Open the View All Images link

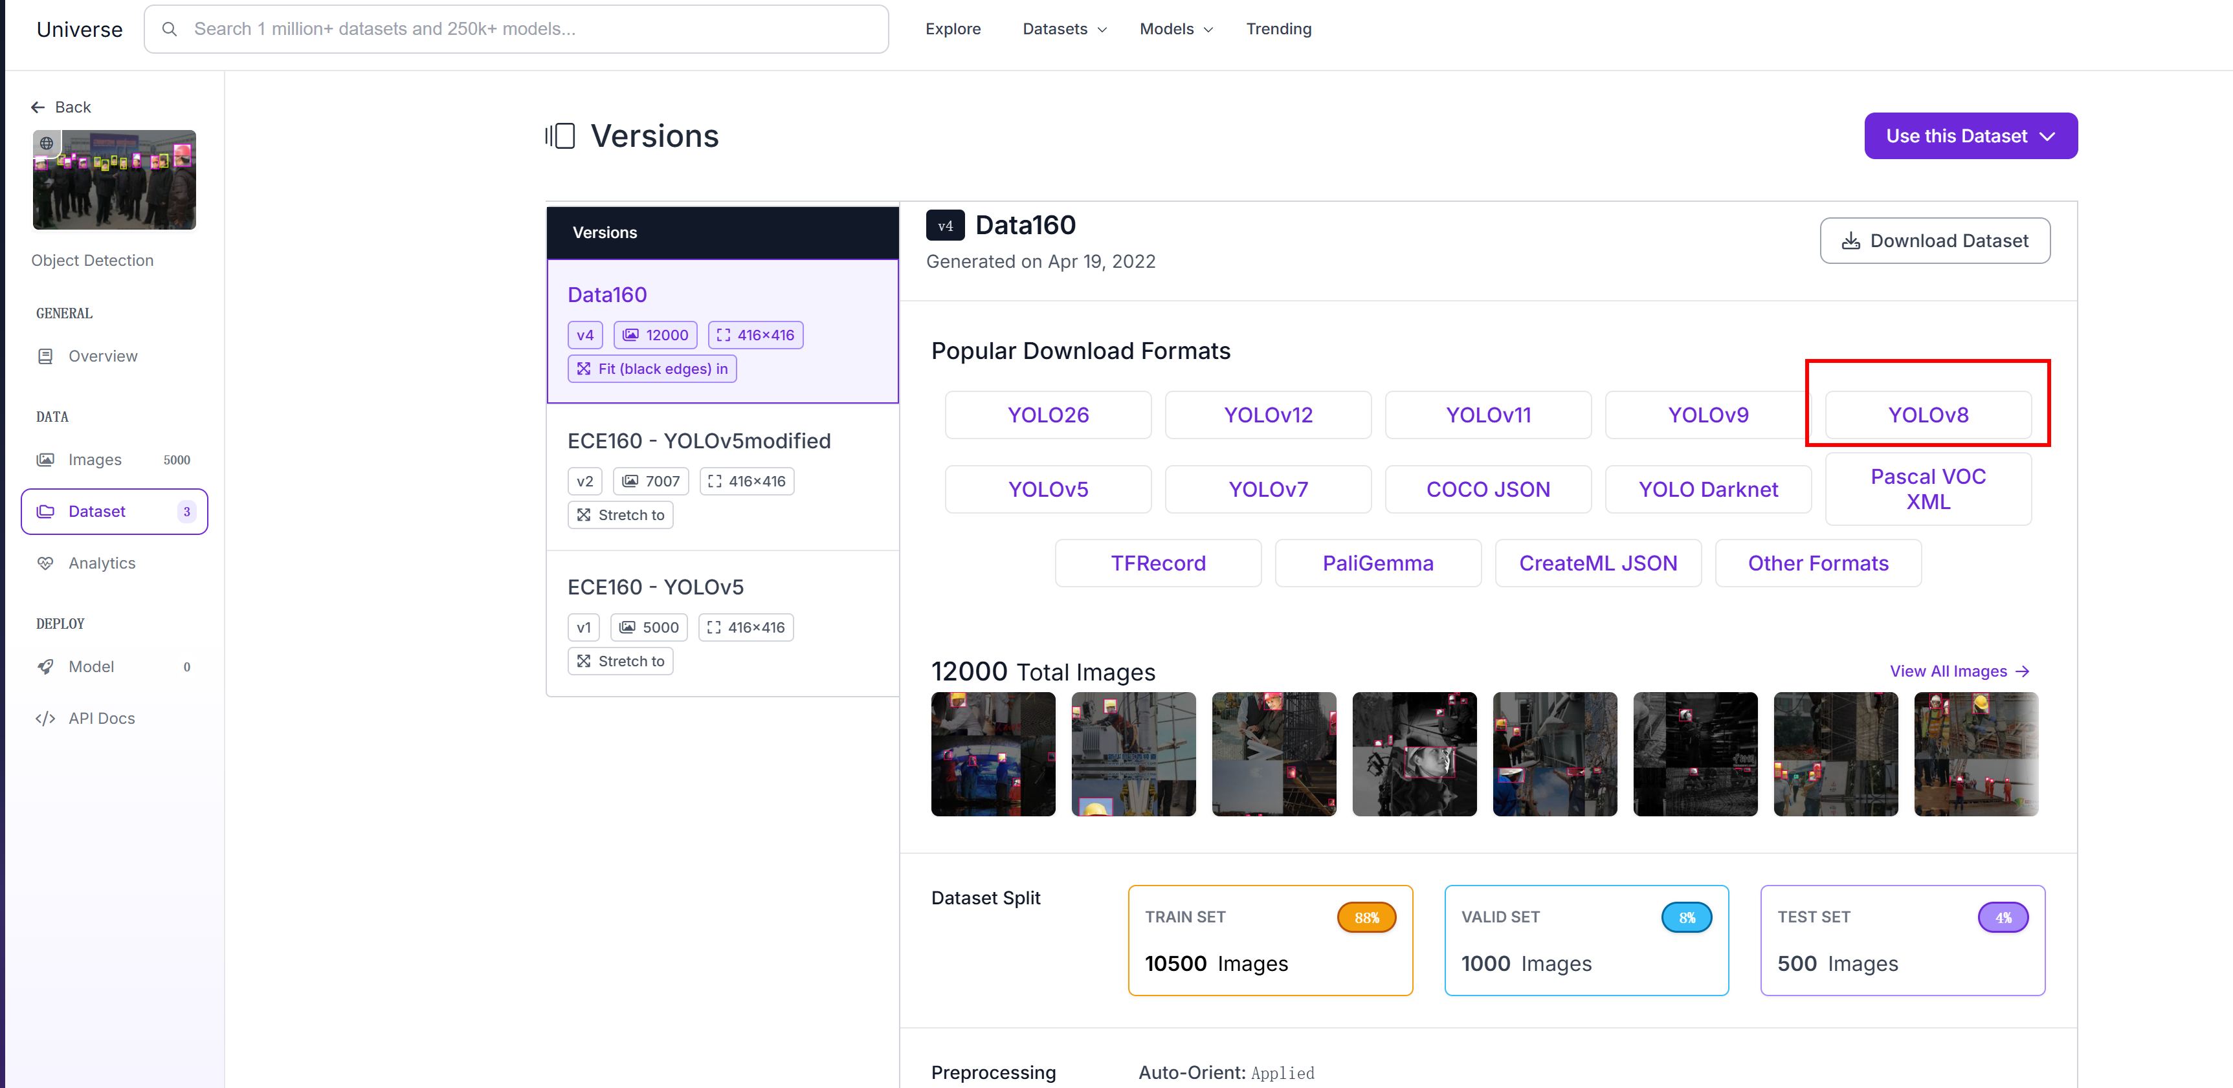1958,671
